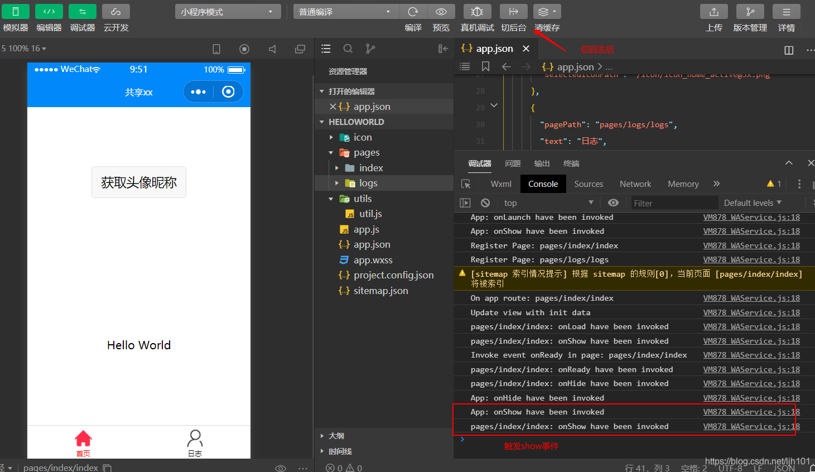Image resolution: width=815 pixels, height=472 pixels.
Task: Click the mini program capsule menu dots
Action: [x=198, y=92]
